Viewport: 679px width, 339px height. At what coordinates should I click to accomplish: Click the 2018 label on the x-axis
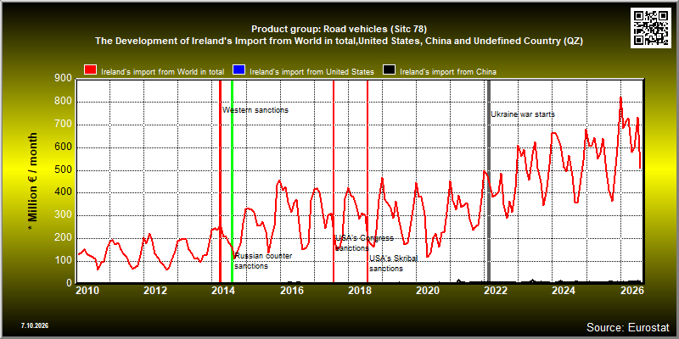coord(359,290)
